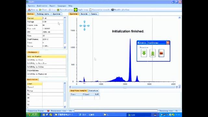Click the Warm up toolbar icon
The height and width of the screenshot is (117, 208).
pyautogui.click(x=29, y=10)
